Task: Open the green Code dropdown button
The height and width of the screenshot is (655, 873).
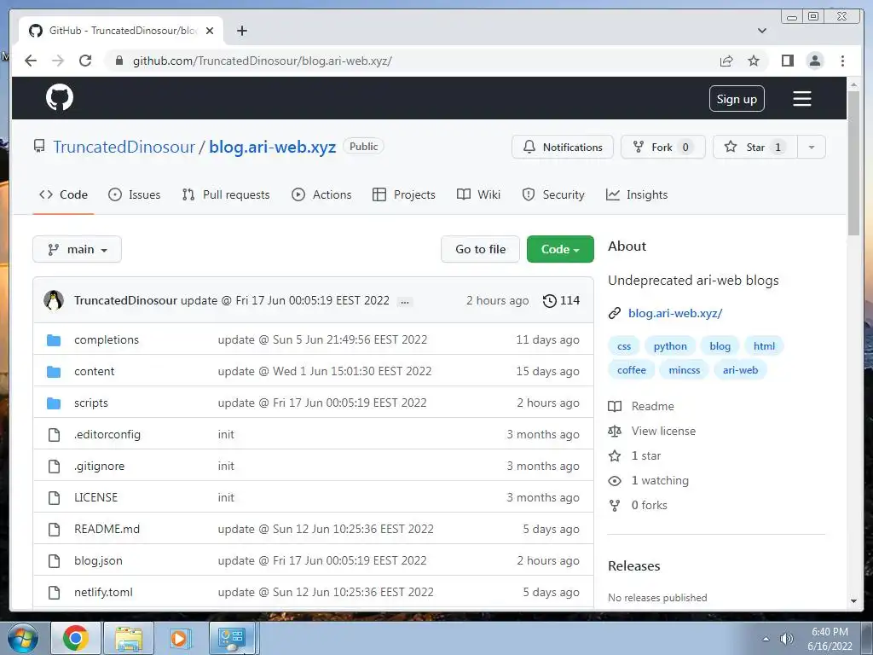Action: [560, 249]
